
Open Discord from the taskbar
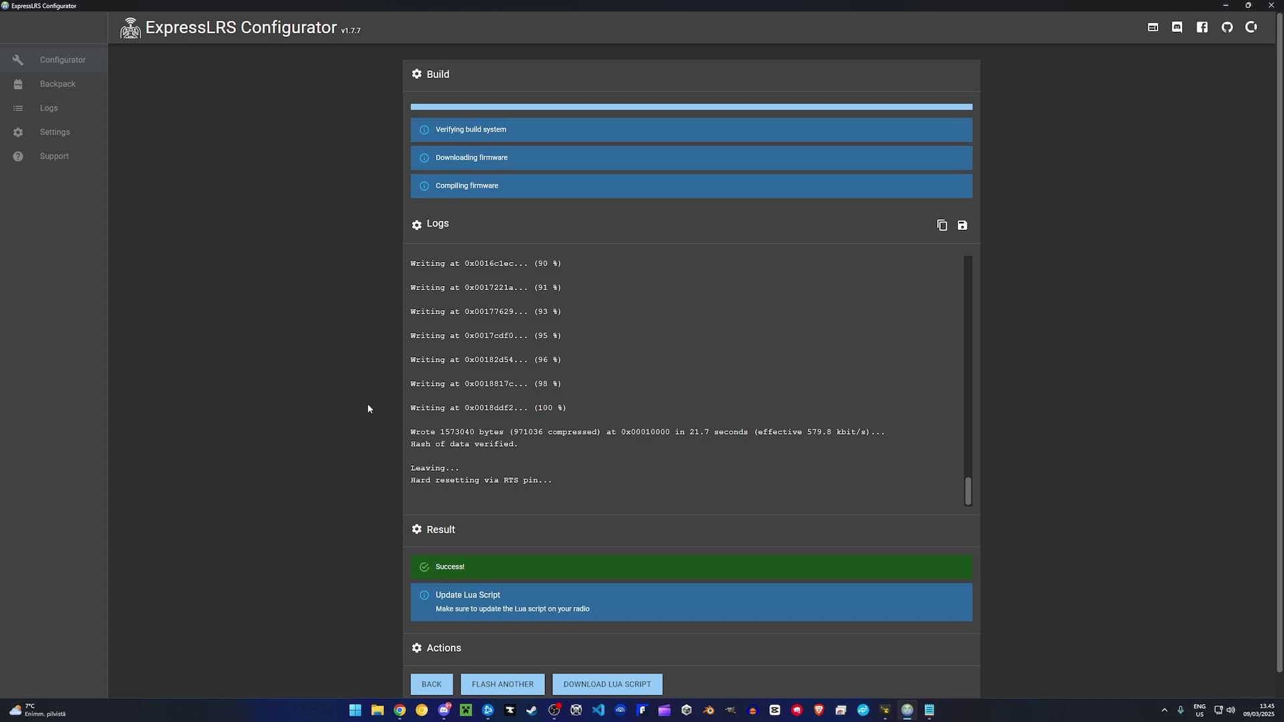point(444,710)
